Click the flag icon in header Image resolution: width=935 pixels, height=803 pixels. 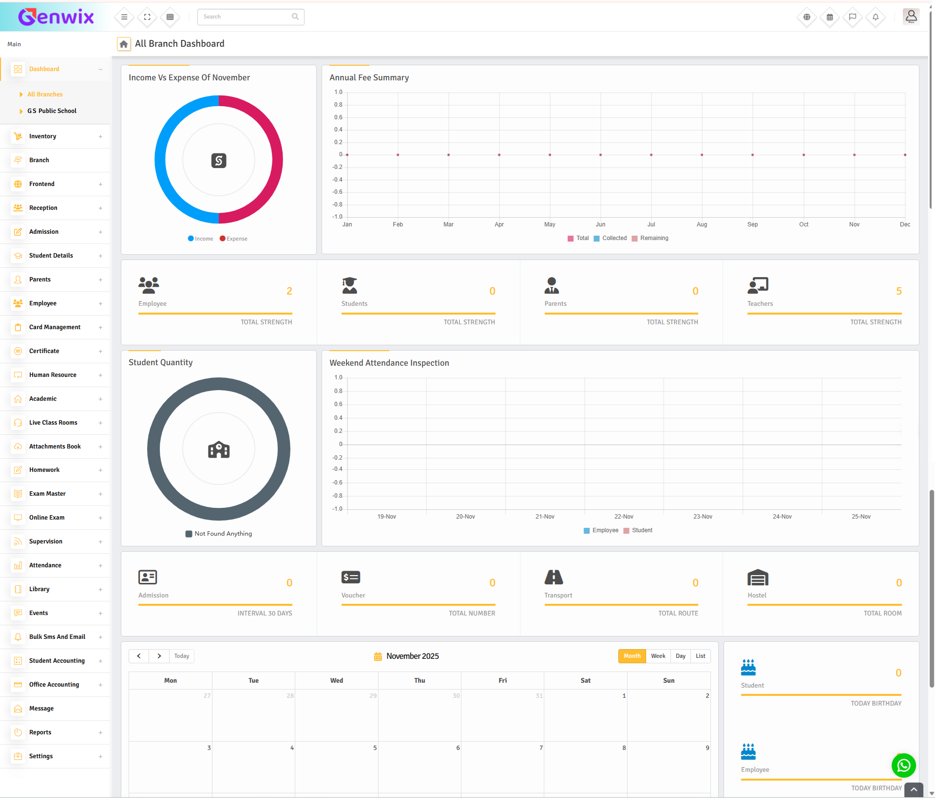pos(852,17)
